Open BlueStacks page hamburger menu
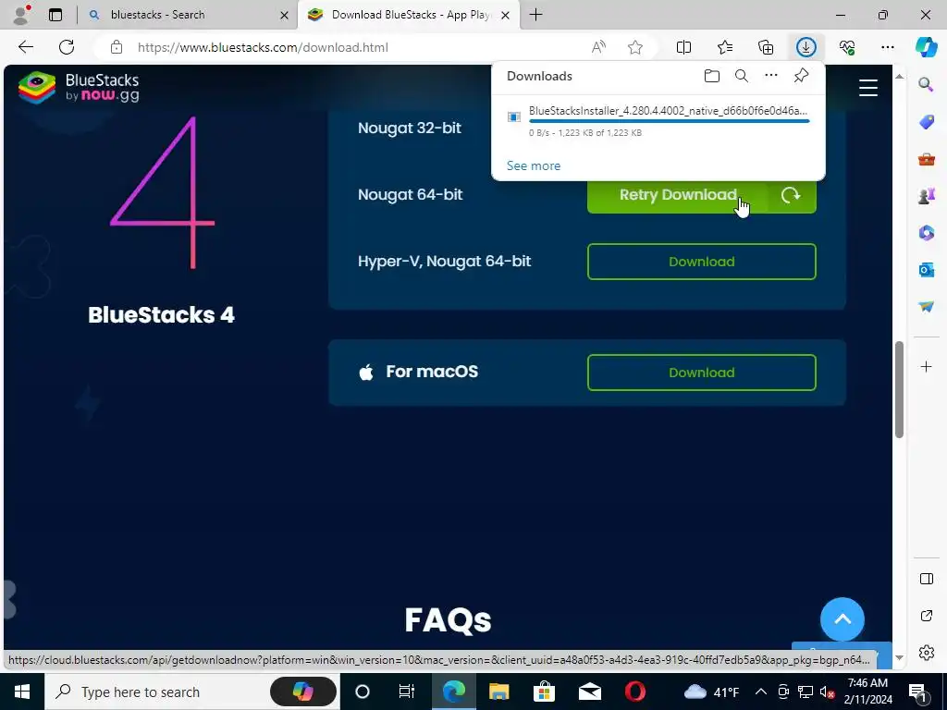This screenshot has height=710, width=947. (867, 88)
